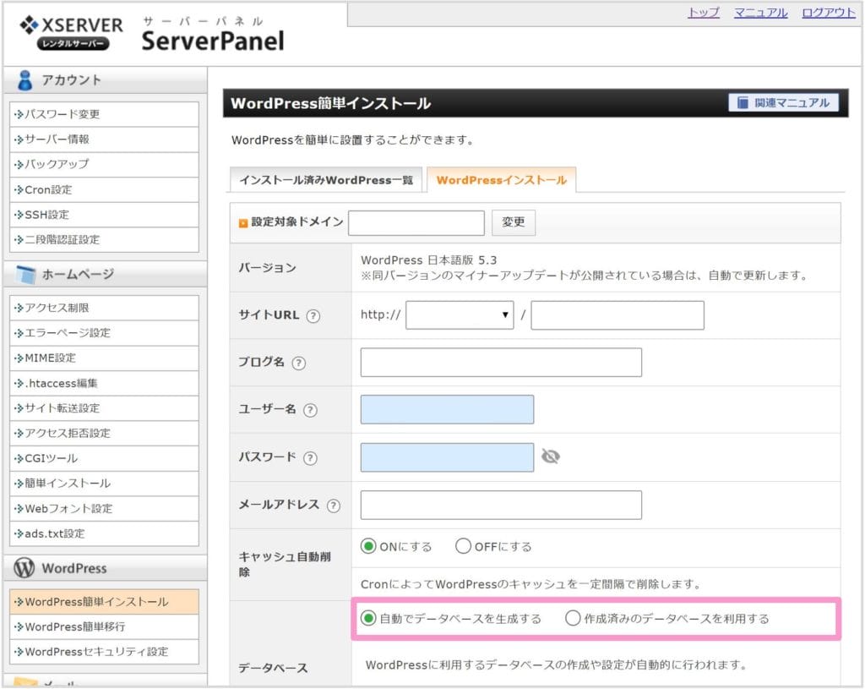Image resolution: width=865 pixels, height=689 pixels.
Task: Click the book icon on 関連マニュアル
Action: click(x=743, y=103)
